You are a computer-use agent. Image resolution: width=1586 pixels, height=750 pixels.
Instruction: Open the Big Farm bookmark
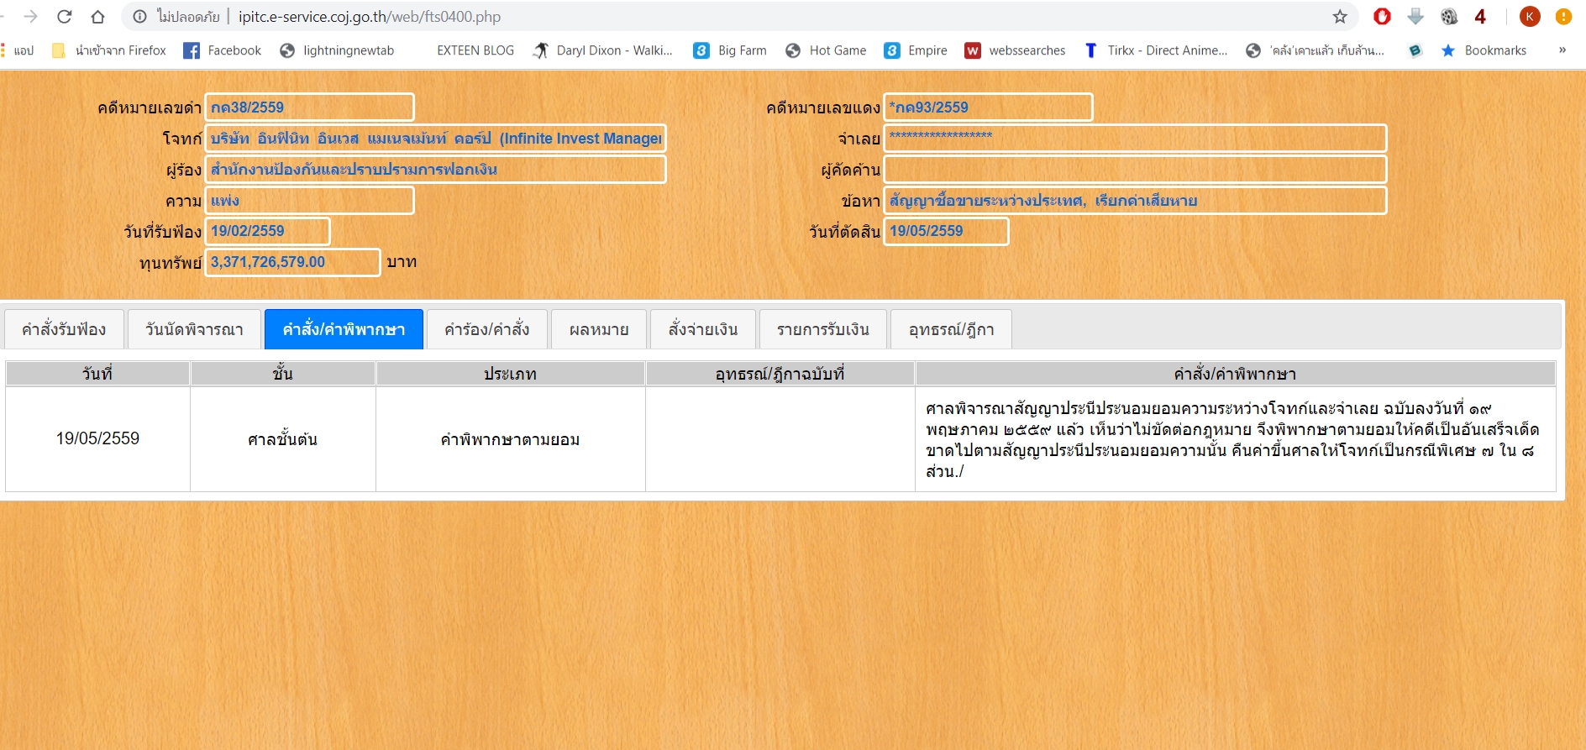(x=730, y=50)
